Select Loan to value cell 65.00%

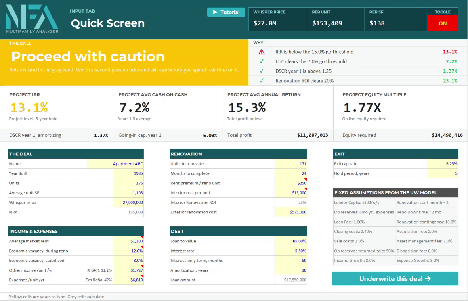tap(291, 241)
